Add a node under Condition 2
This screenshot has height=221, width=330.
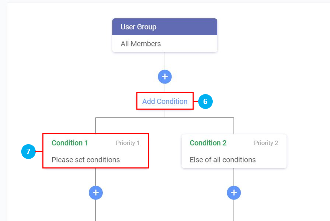(x=234, y=192)
